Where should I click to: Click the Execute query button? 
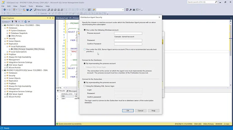pos(42,14)
